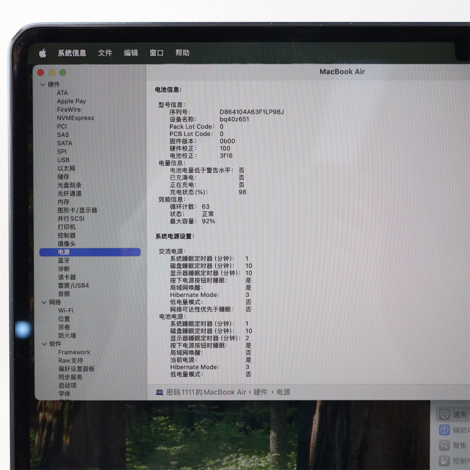Select USB in the sidebar

click(63, 160)
